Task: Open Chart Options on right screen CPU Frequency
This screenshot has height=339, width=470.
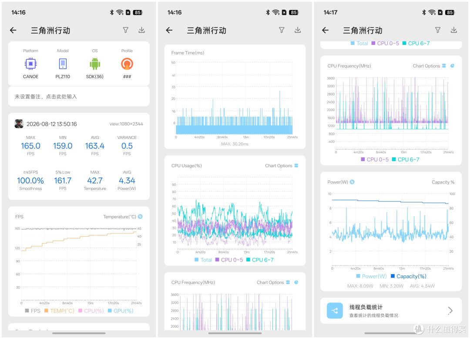Action: pos(429,66)
